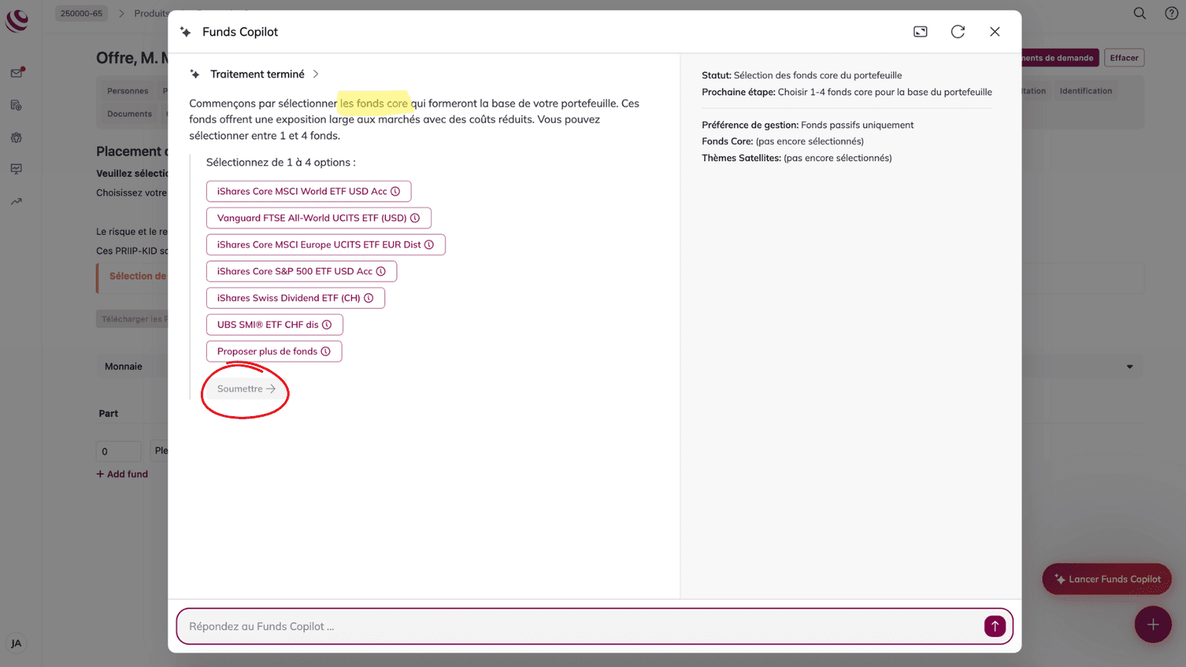Open the help question mark icon
Image resolution: width=1186 pixels, height=667 pixels.
pyautogui.click(x=1171, y=13)
